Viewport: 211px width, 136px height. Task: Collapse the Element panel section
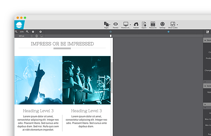[205, 40]
